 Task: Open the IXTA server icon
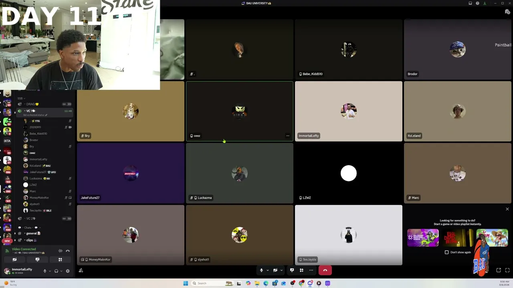(x=7, y=141)
